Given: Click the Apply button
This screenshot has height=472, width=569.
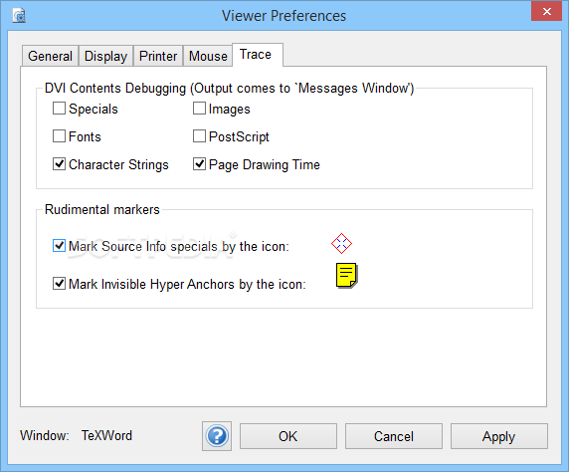Looking at the screenshot, I should point(499,436).
